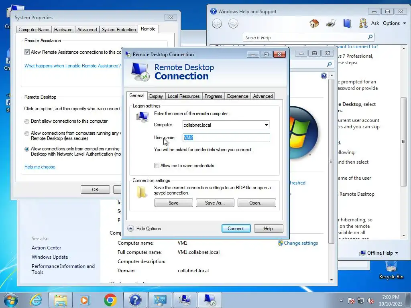Screen dimensions: 411x308
Task: Click Save connection settings button
Action: click(x=173, y=203)
